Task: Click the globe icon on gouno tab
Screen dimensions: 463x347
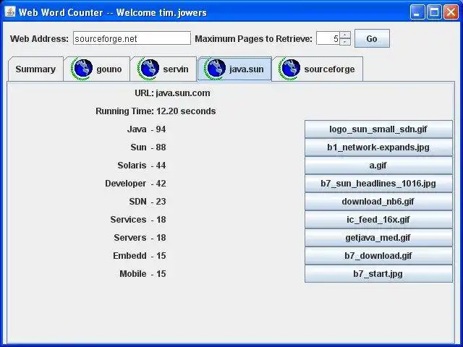Action: coord(82,69)
